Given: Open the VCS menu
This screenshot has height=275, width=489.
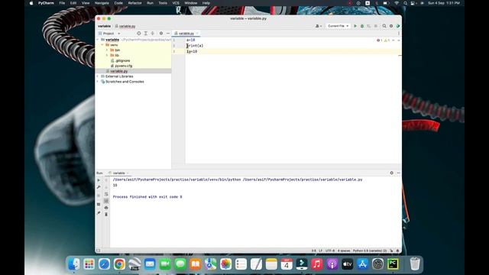Looking at the screenshot, I should click(176, 3).
